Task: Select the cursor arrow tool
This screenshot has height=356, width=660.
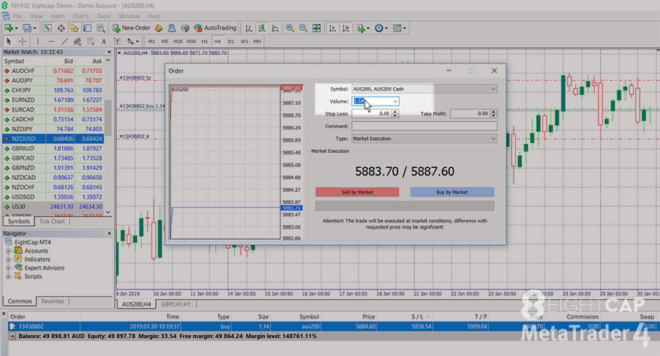Action: click(x=9, y=41)
